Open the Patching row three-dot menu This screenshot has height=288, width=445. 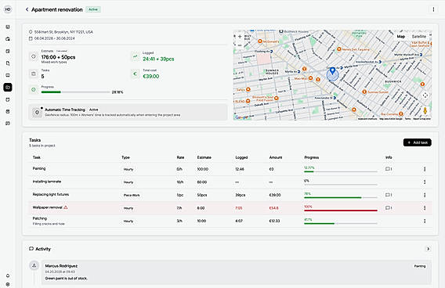coord(425,221)
